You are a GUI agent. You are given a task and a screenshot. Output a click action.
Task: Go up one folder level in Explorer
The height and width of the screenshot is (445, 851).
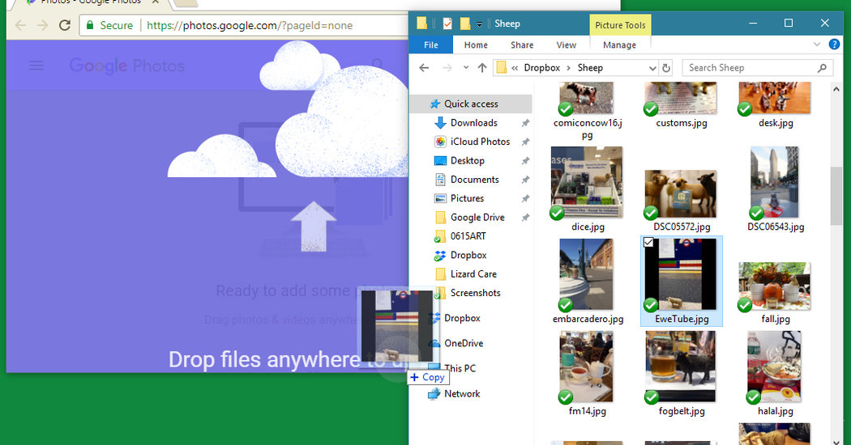482,68
